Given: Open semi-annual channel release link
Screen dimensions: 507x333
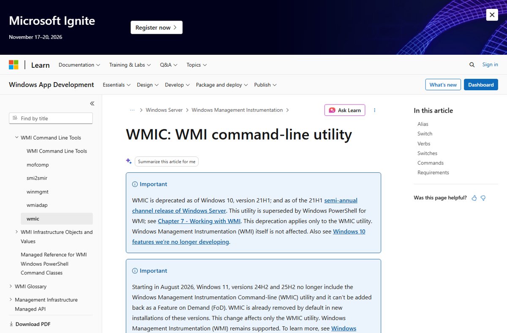Looking at the screenshot, I should pos(245,205).
